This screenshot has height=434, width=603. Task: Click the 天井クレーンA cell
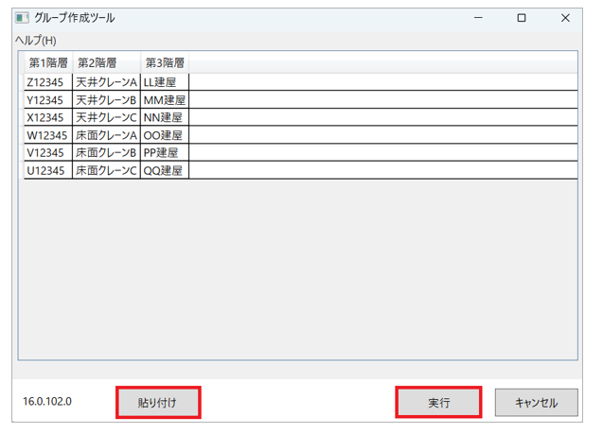[x=106, y=82]
